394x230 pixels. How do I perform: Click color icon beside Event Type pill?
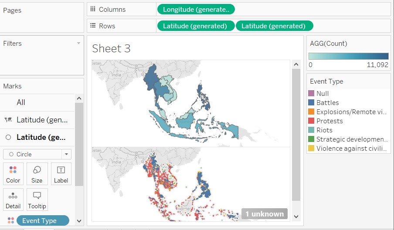coord(11,220)
